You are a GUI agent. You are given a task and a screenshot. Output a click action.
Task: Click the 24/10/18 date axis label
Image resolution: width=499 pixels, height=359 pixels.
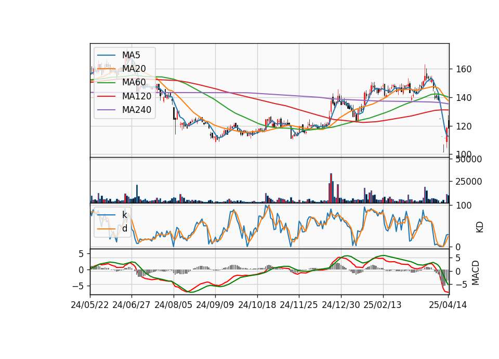pyautogui.click(x=257, y=305)
